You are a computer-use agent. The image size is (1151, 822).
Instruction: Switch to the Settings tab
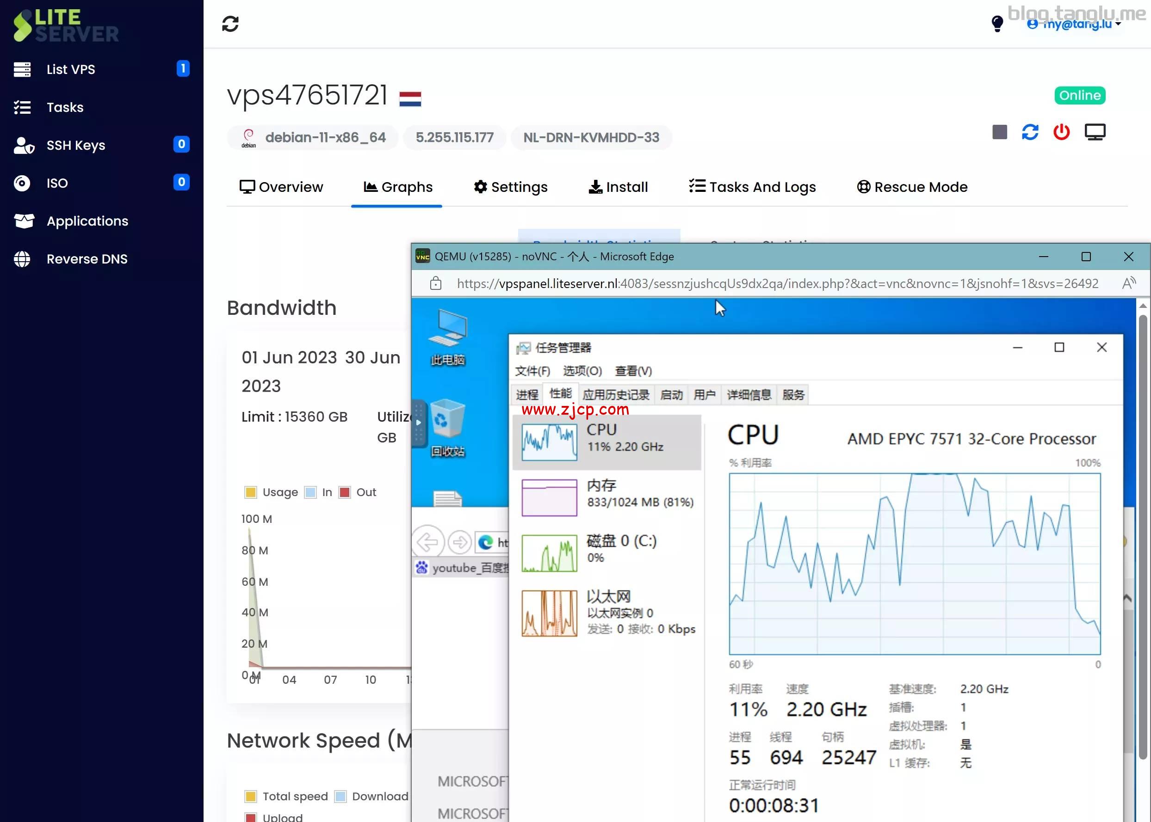(x=511, y=187)
